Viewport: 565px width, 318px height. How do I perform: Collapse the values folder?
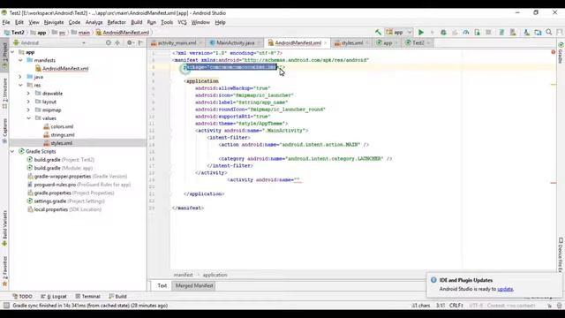pyautogui.click(x=28, y=118)
